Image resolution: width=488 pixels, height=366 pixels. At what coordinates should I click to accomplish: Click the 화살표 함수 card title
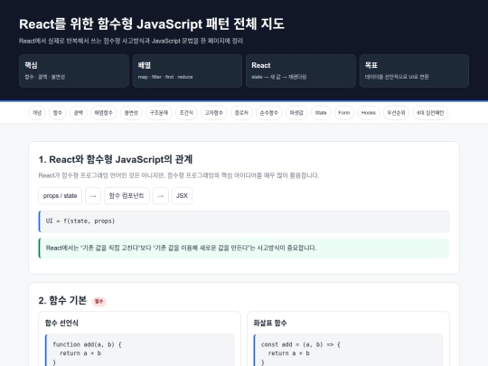(270, 323)
